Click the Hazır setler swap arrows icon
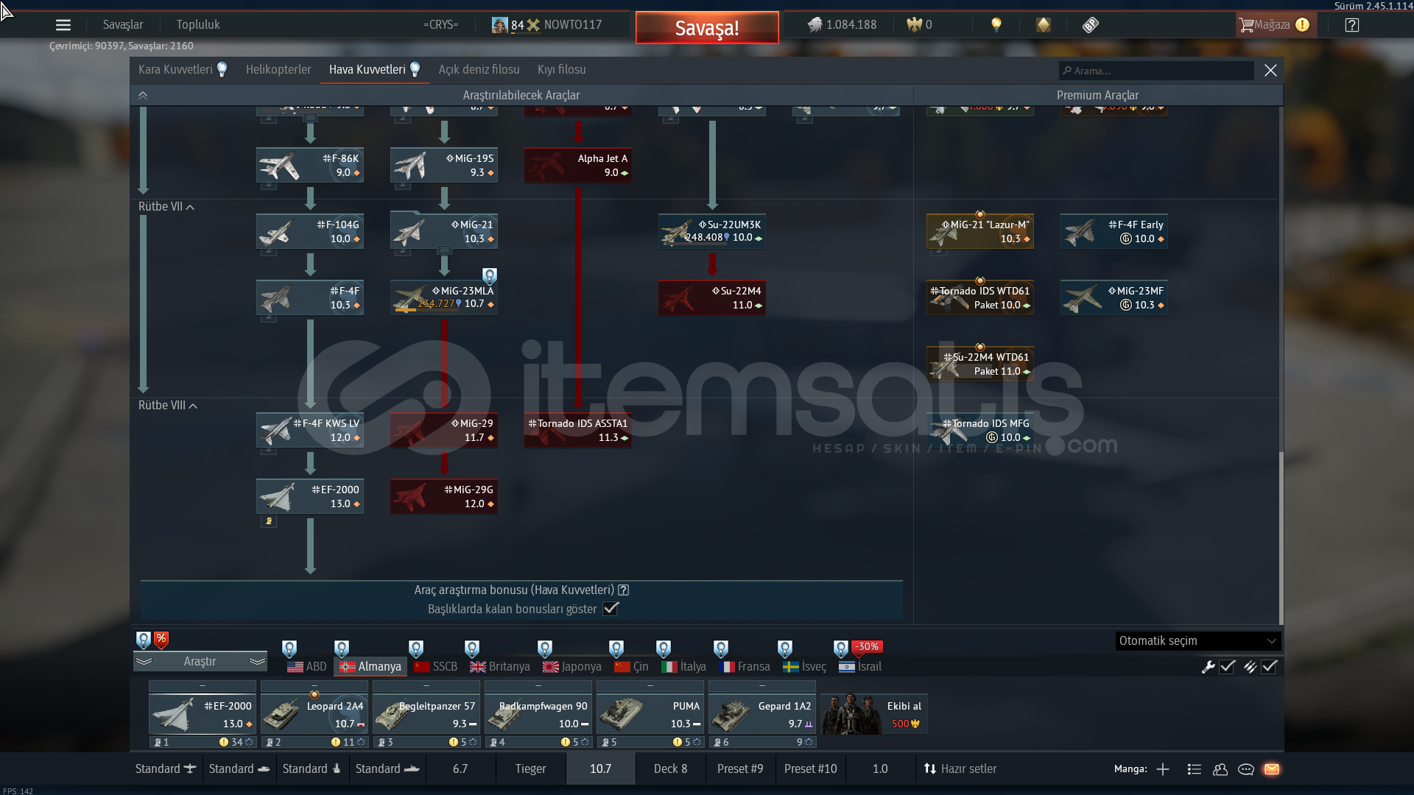 (929, 768)
